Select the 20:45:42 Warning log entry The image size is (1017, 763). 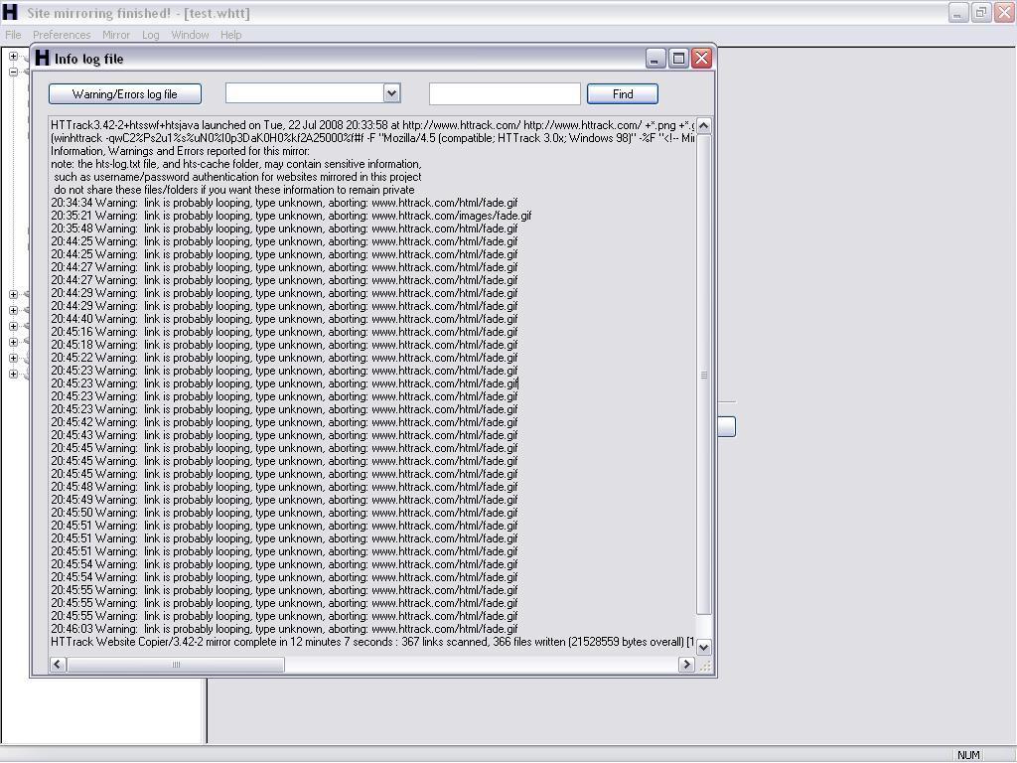pyautogui.click(x=284, y=422)
